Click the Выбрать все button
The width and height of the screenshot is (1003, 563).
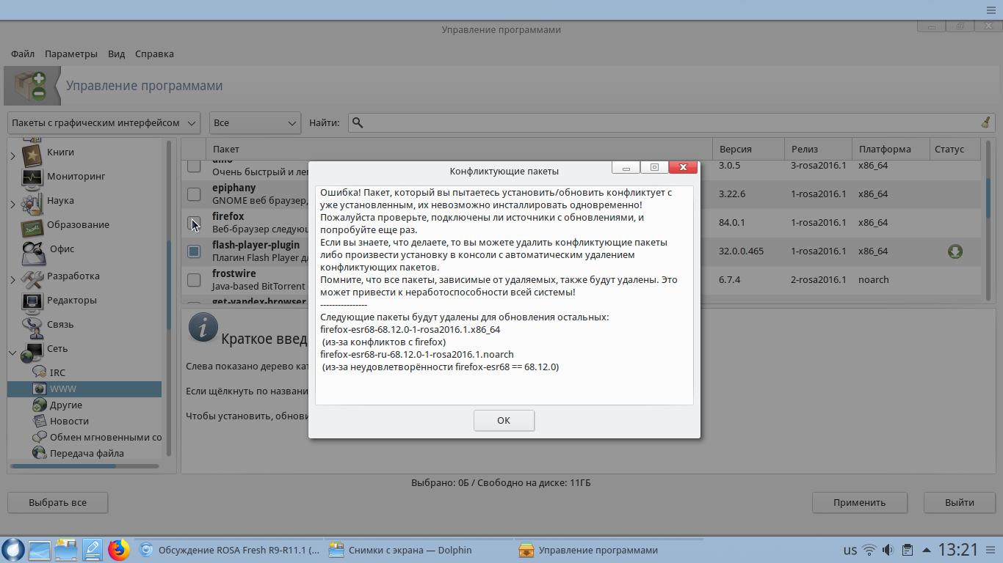(x=58, y=502)
